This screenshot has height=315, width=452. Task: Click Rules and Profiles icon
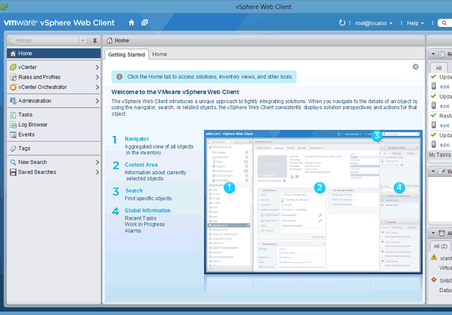pos(13,77)
